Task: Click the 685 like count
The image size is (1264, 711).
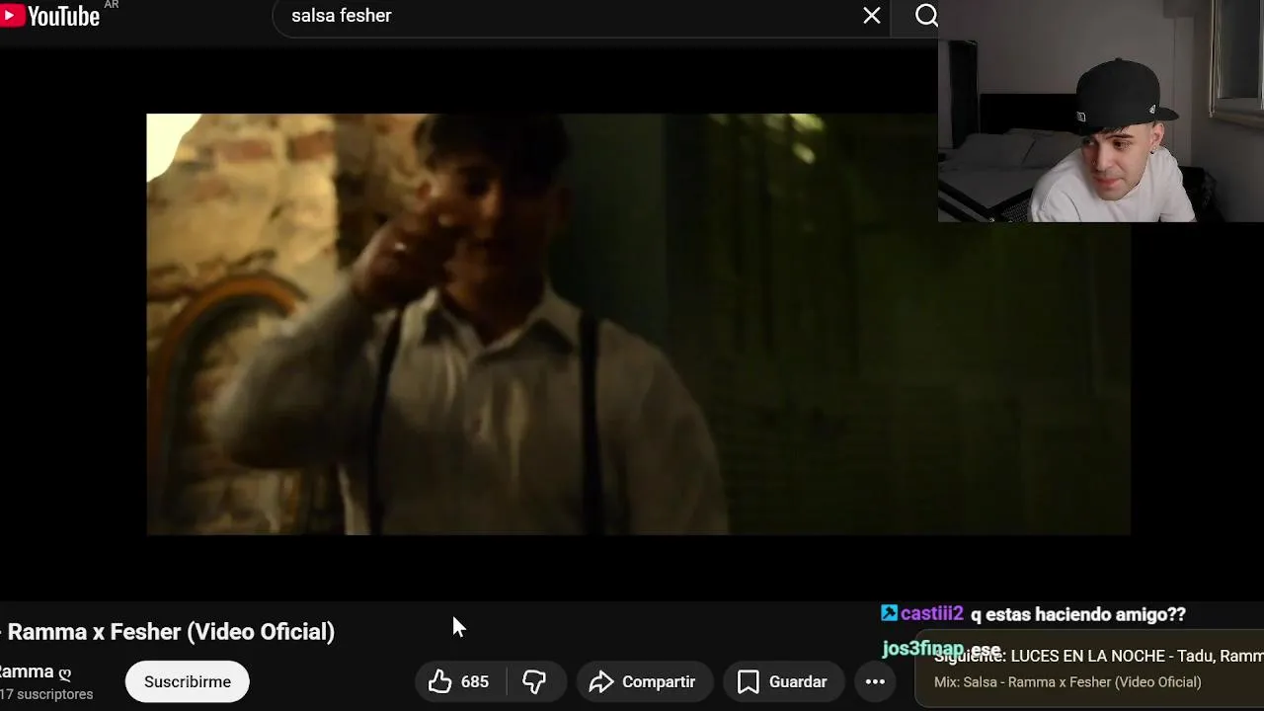Action: tap(475, 681)
